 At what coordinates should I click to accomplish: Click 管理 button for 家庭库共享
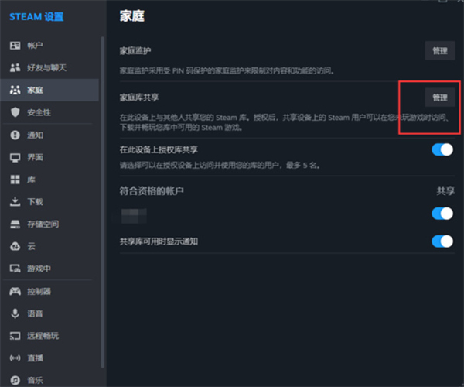click(x=440, y=98)
